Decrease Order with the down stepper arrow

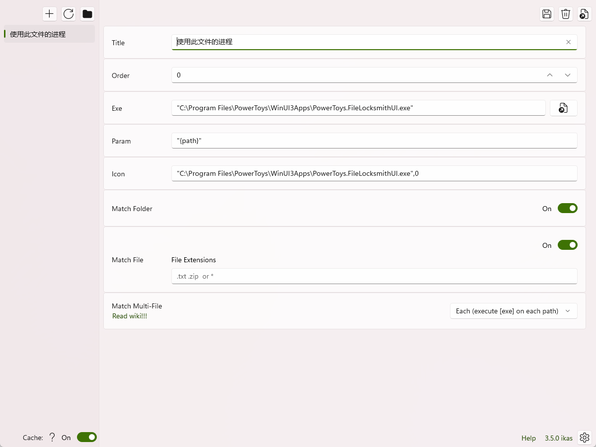click(x=568, y=75)
